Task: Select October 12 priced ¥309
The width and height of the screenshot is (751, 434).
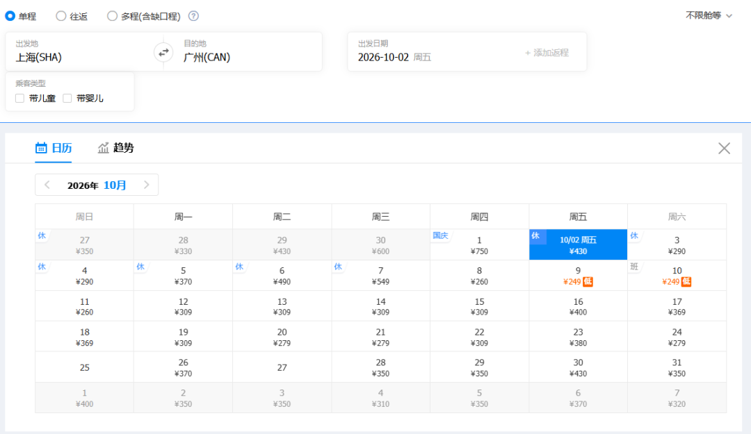Action: coord(184,306)
